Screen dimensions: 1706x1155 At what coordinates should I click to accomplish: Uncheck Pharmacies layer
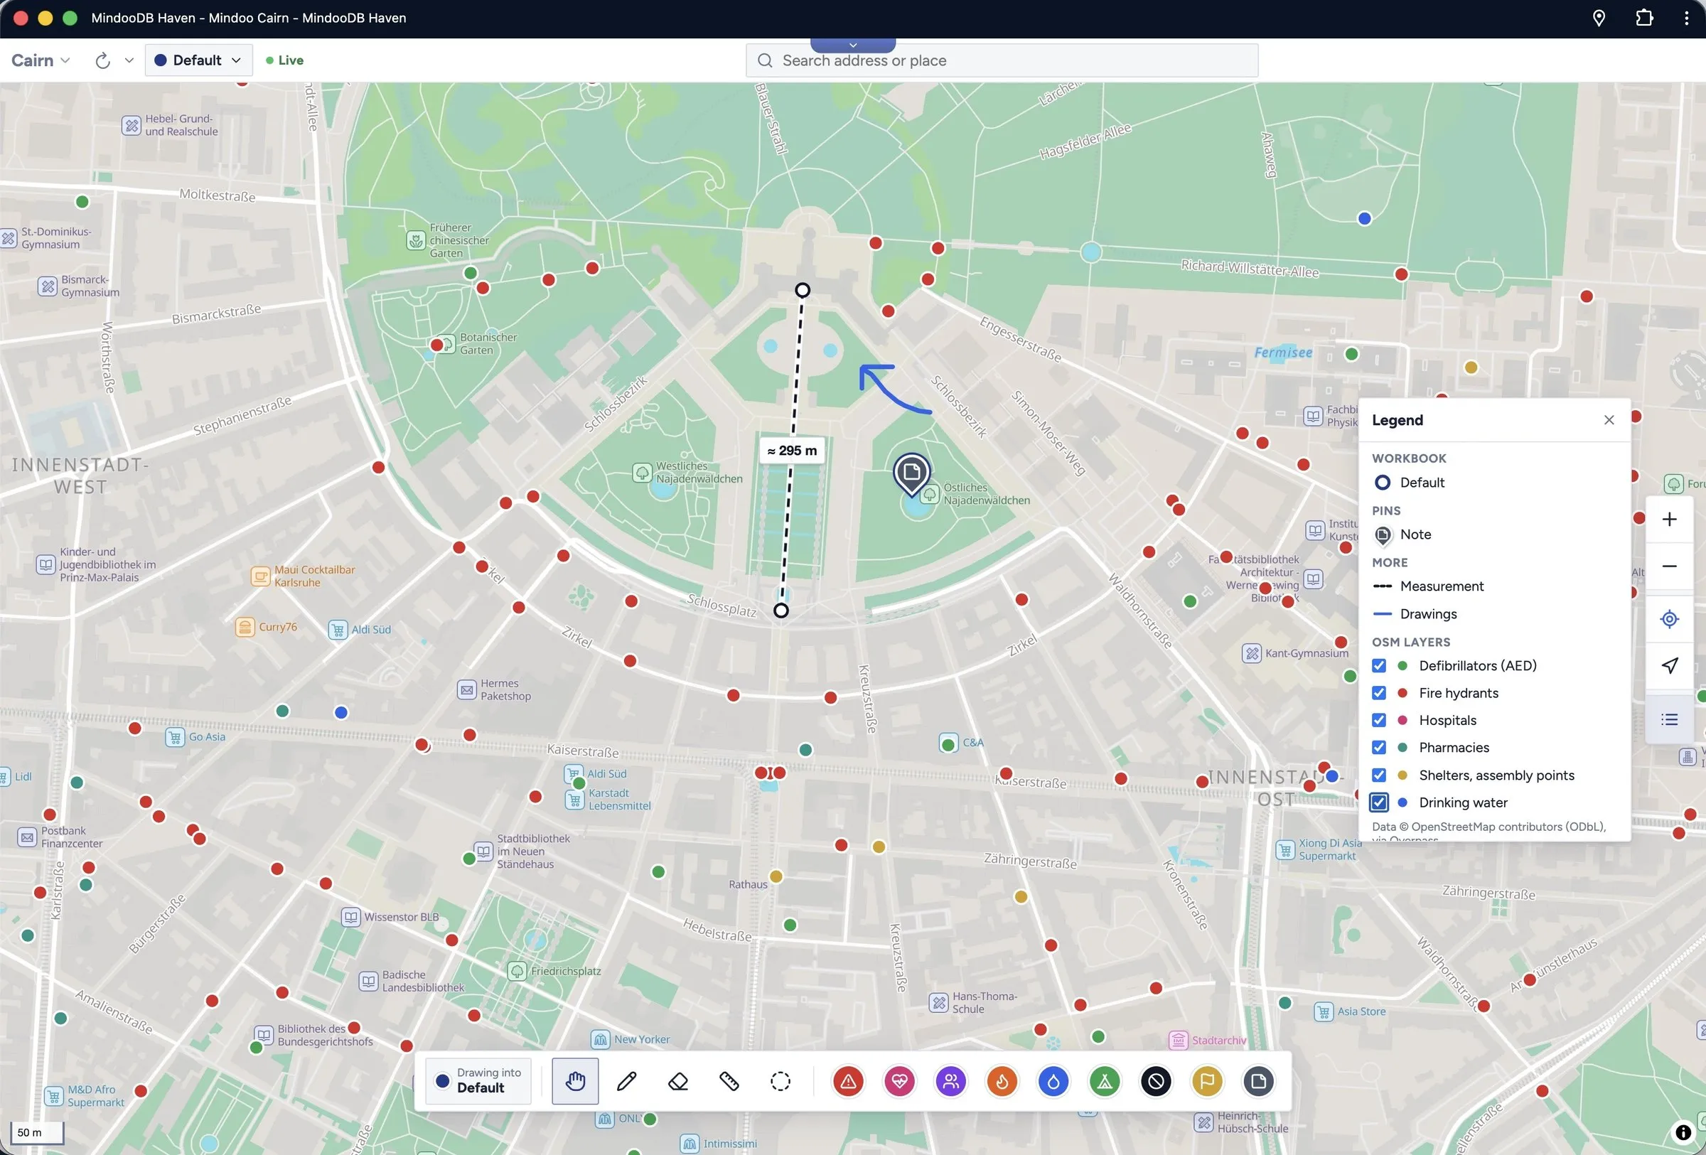(x=1379, y=747)
